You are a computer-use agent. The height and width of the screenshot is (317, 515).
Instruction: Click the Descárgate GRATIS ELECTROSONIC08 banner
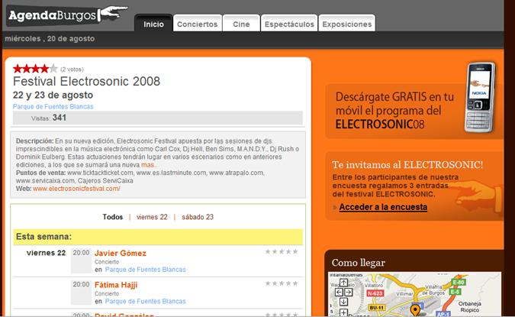414,112
